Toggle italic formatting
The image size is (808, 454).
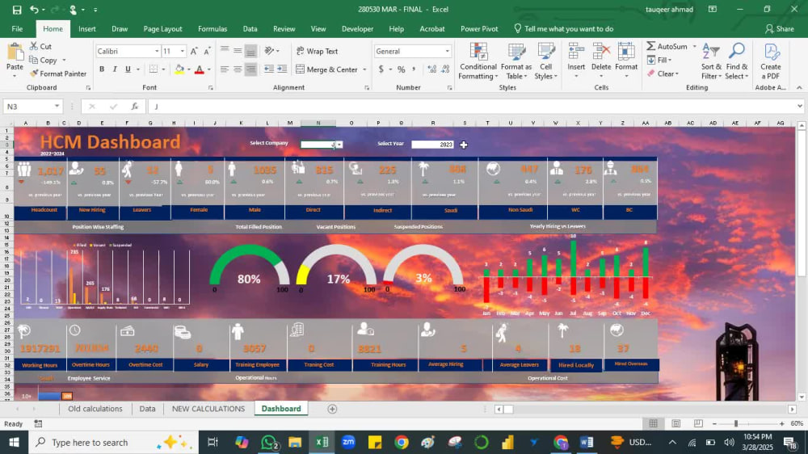coord(115,69)
